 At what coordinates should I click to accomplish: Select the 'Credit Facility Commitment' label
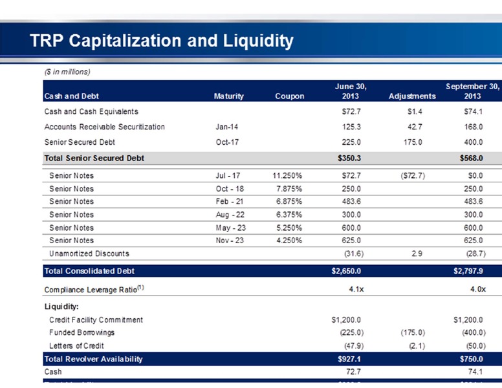point(96,320)
